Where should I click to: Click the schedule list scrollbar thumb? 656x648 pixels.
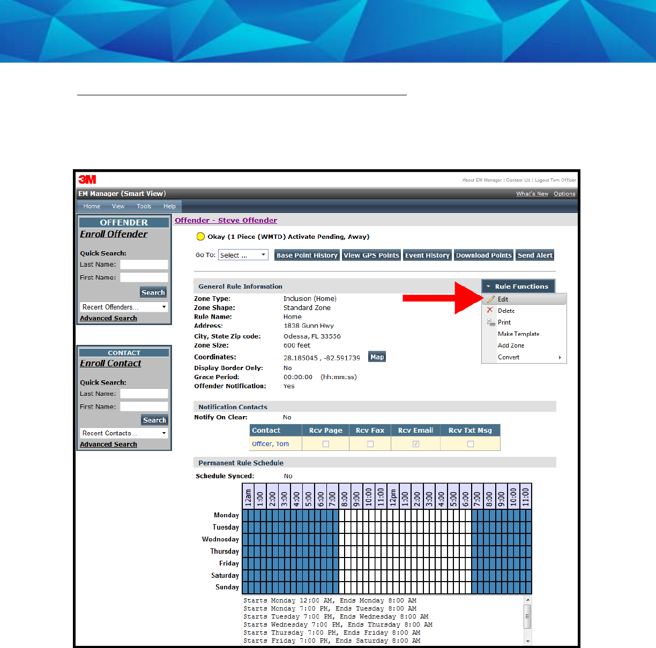pos(528,616)
